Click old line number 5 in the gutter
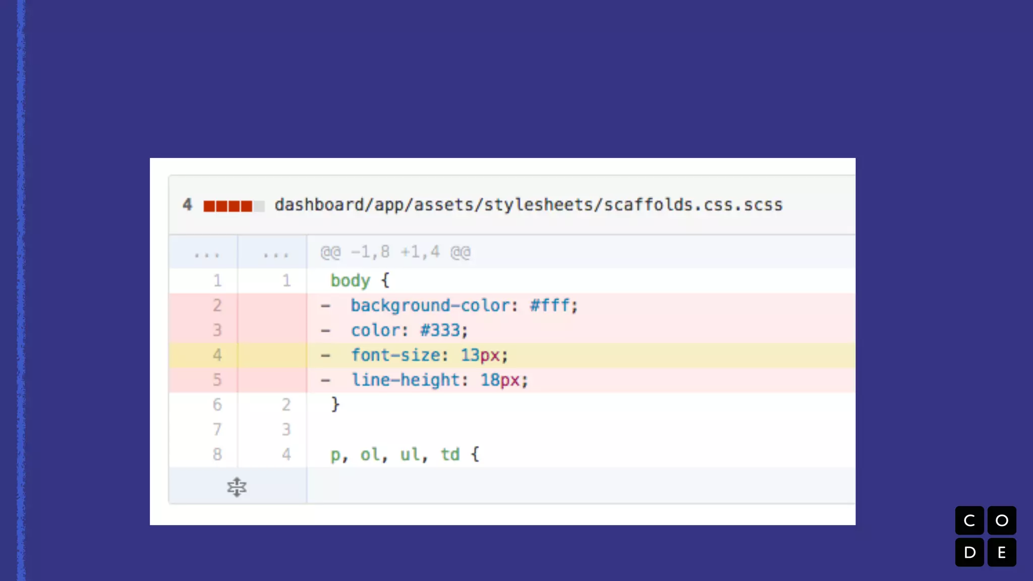 point(217,380)
